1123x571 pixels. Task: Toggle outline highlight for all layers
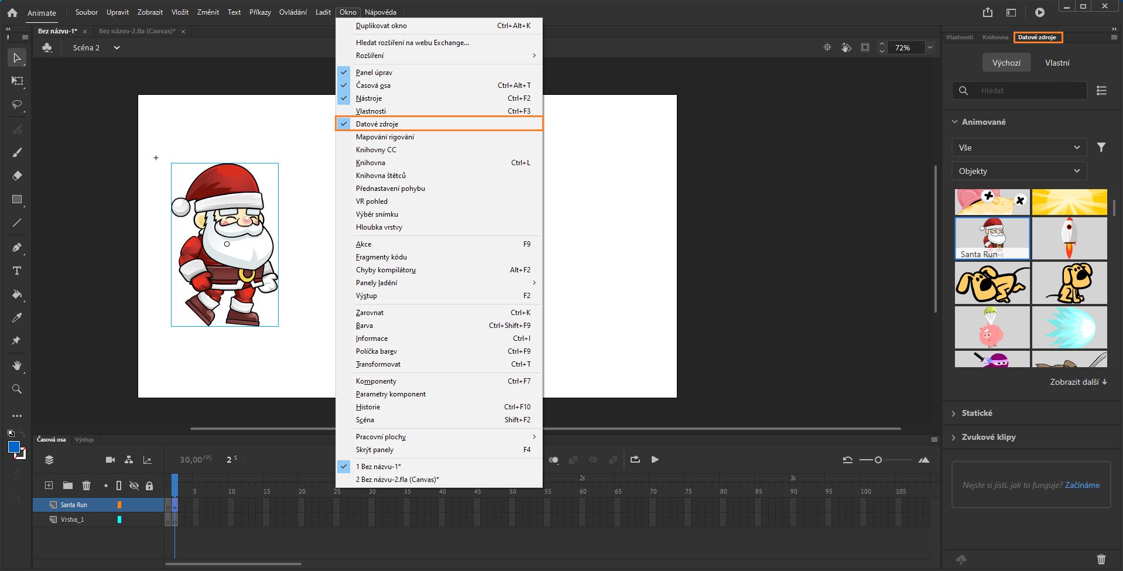pos(119,485)
